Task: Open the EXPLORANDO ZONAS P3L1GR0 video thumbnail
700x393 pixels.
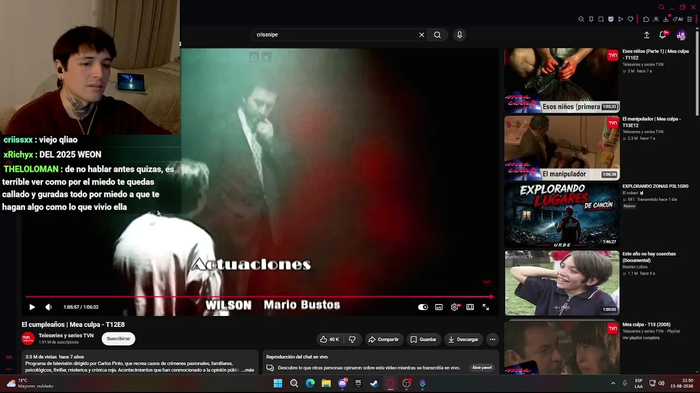Action: pyautogui.click(x=562, y=215)
